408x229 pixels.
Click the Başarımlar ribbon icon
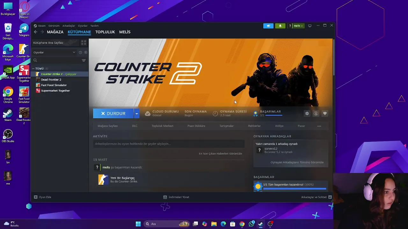tap(255, 114)
